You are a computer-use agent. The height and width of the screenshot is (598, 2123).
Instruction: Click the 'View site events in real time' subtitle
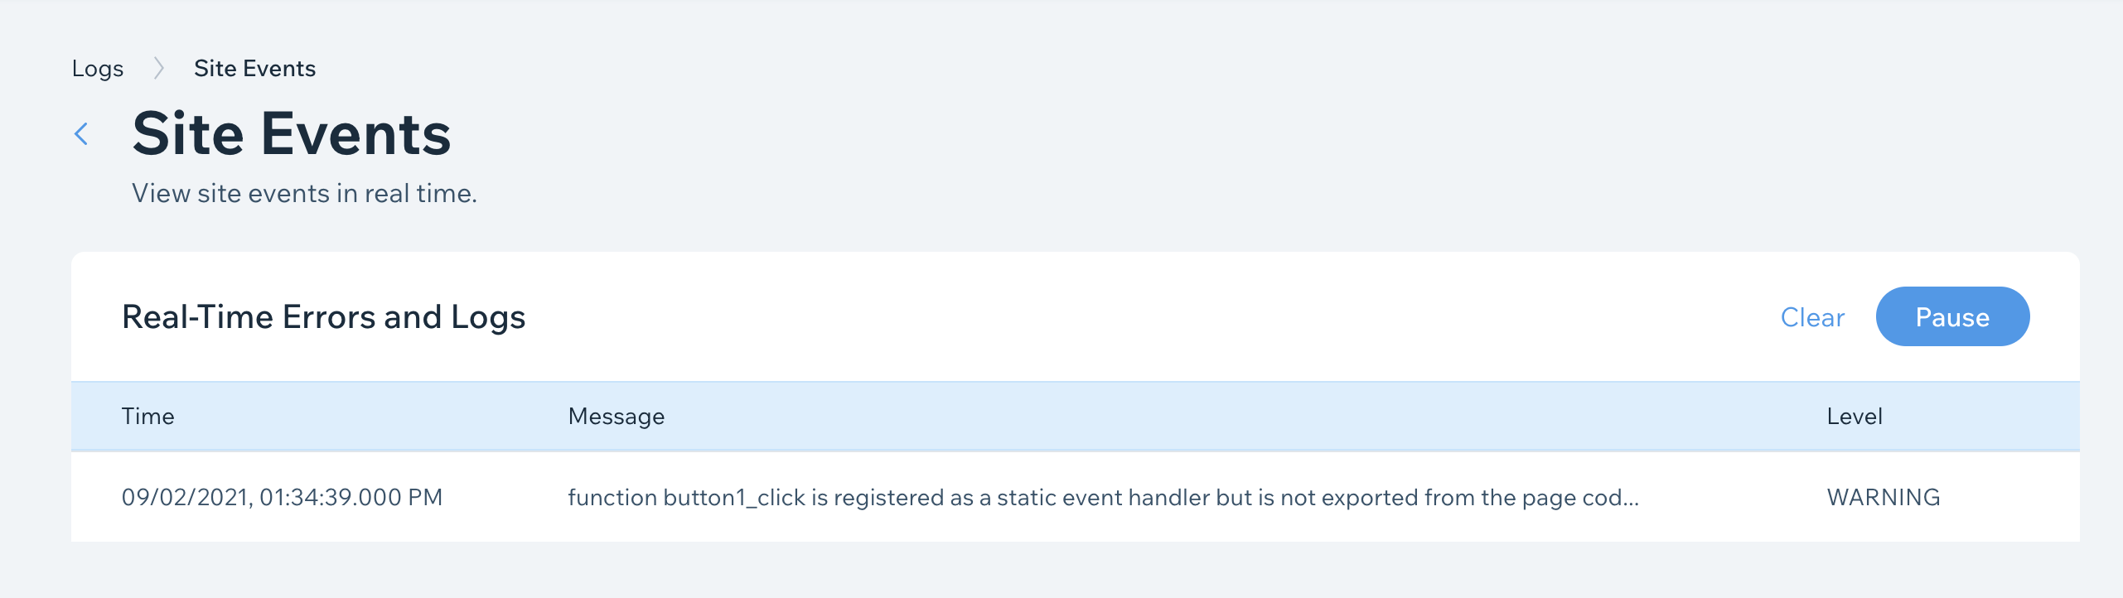click(x=304, y=193)
